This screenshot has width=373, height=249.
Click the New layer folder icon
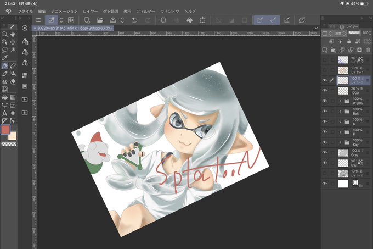click(334, 50)
